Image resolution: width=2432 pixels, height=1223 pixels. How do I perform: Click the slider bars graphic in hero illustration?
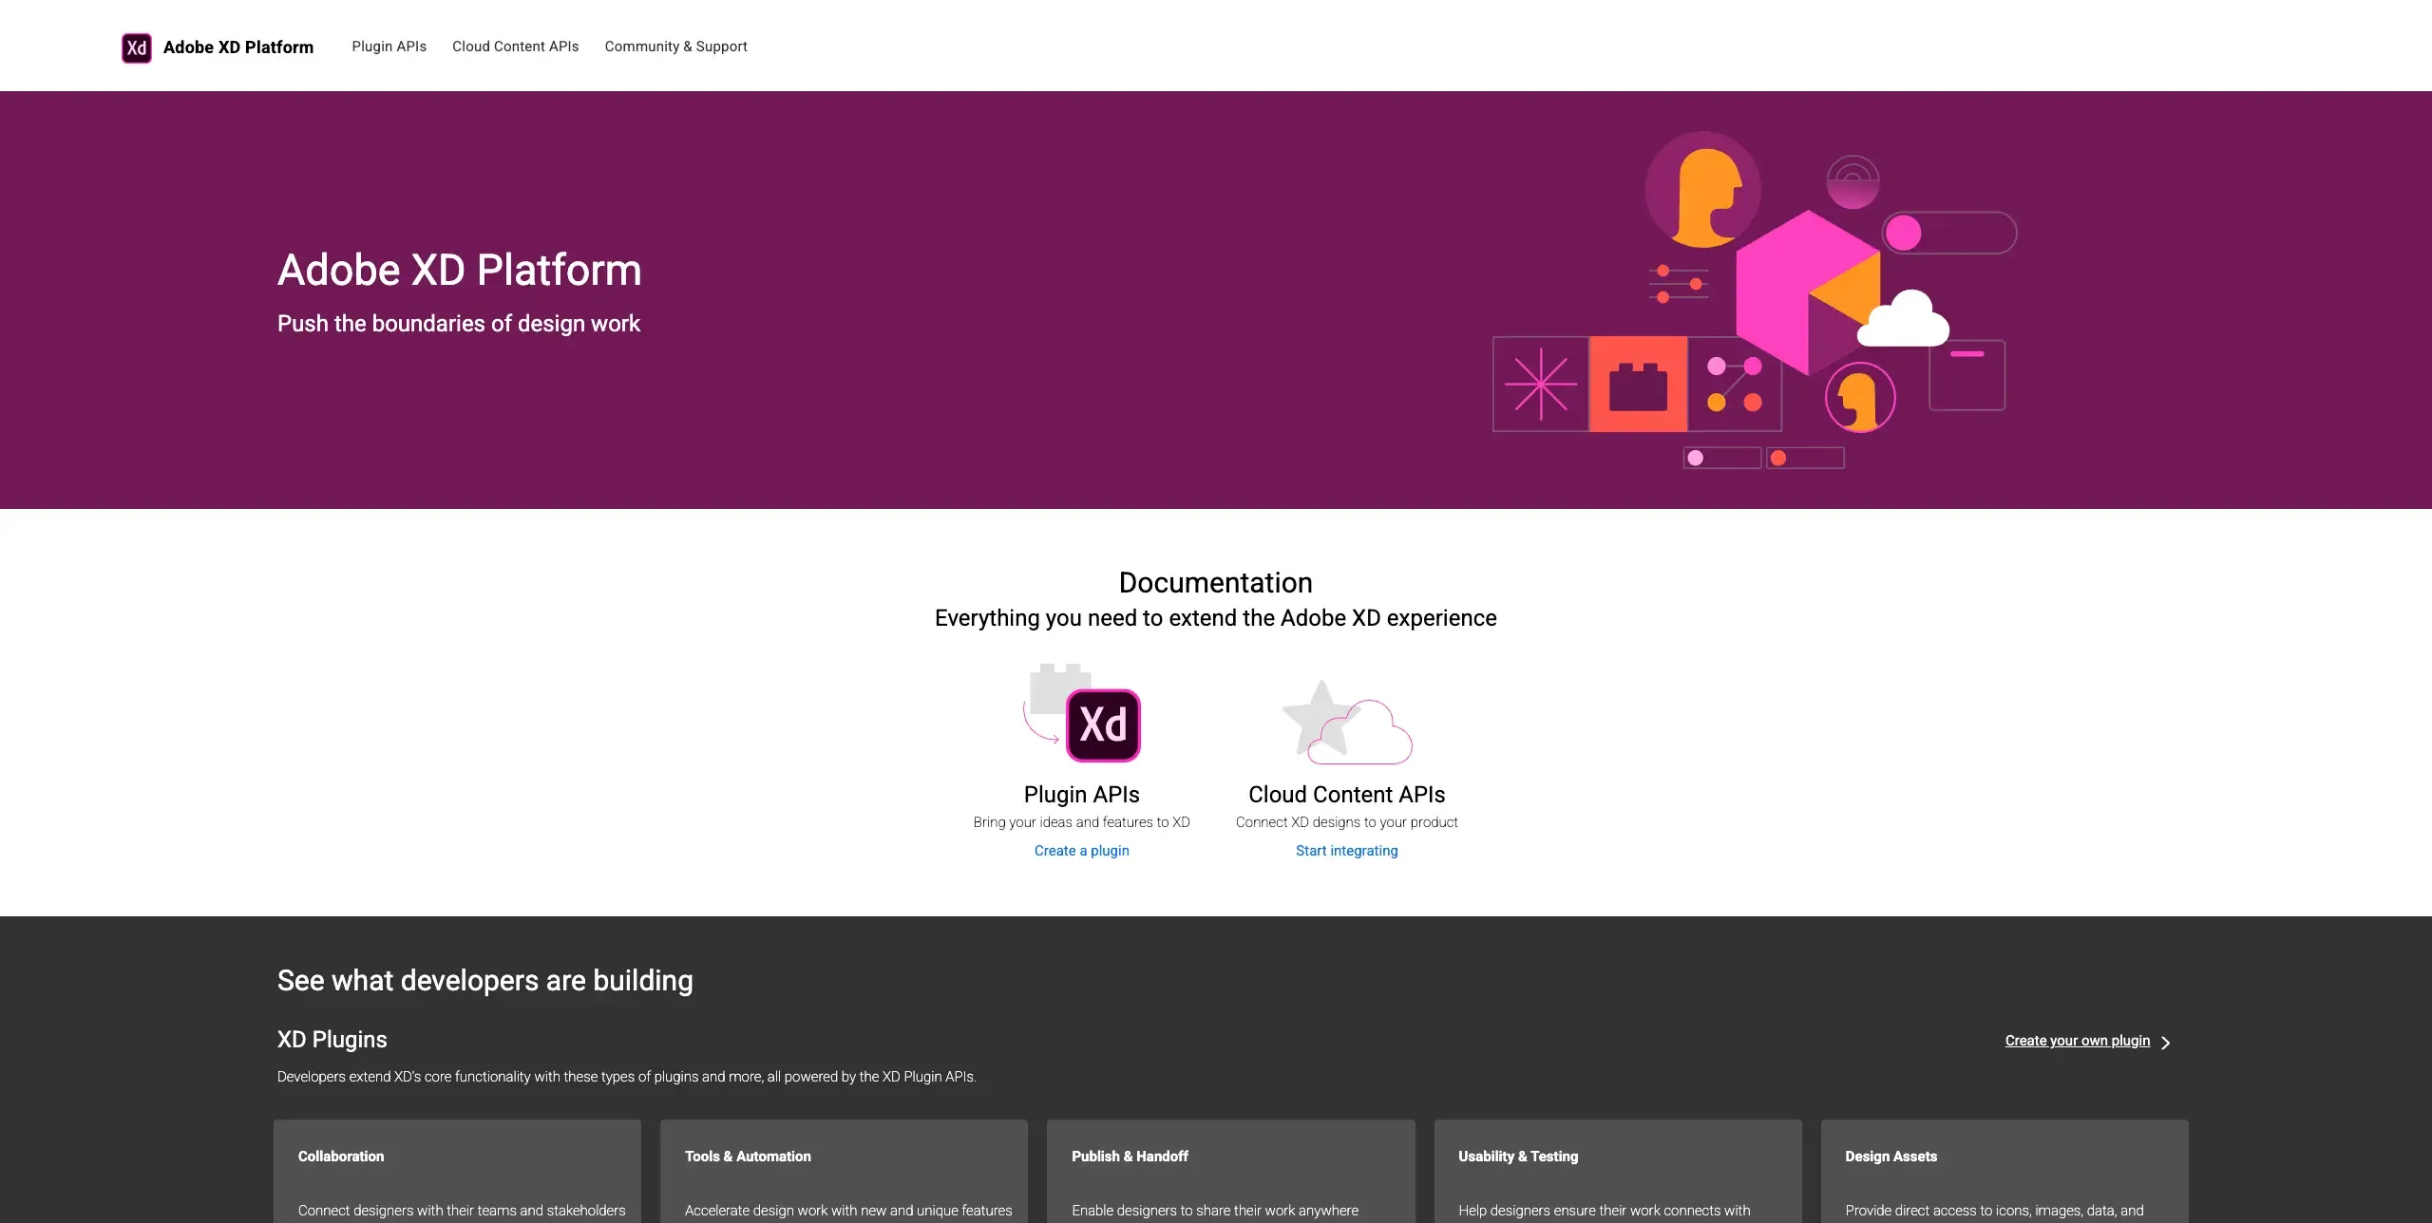coord(1678,285)
